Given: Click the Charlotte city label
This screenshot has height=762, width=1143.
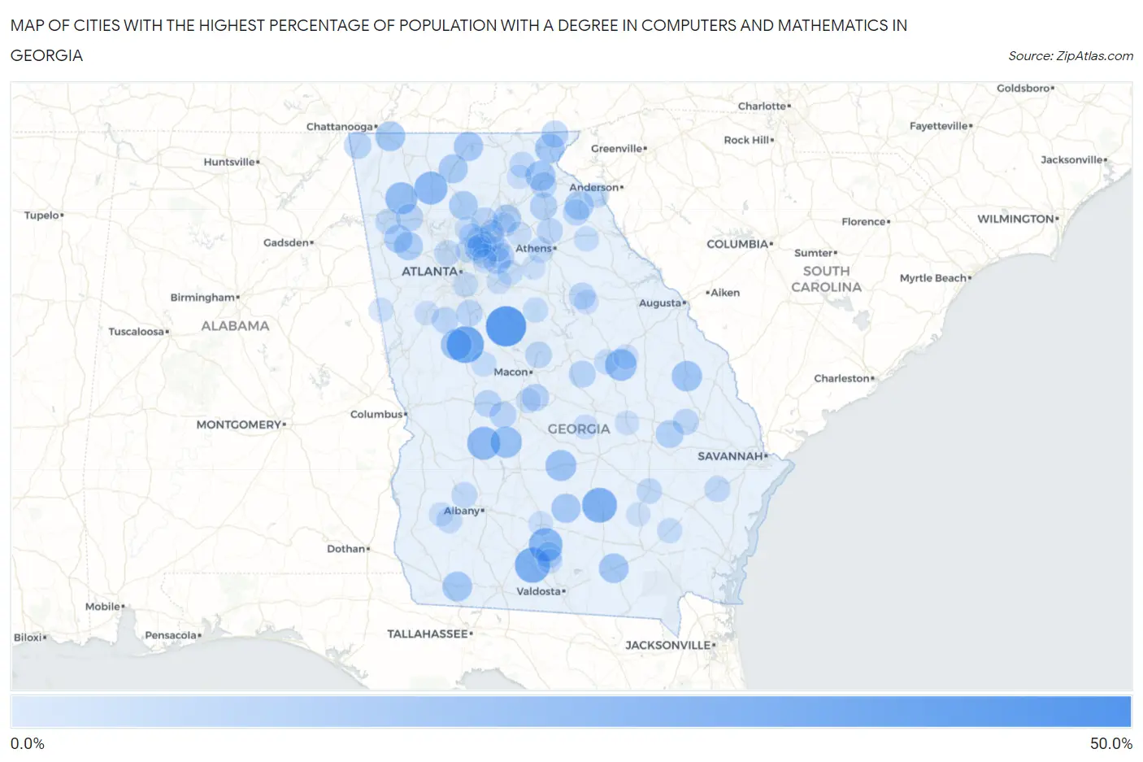Looking at the screenshot, I should pos(763,107).
